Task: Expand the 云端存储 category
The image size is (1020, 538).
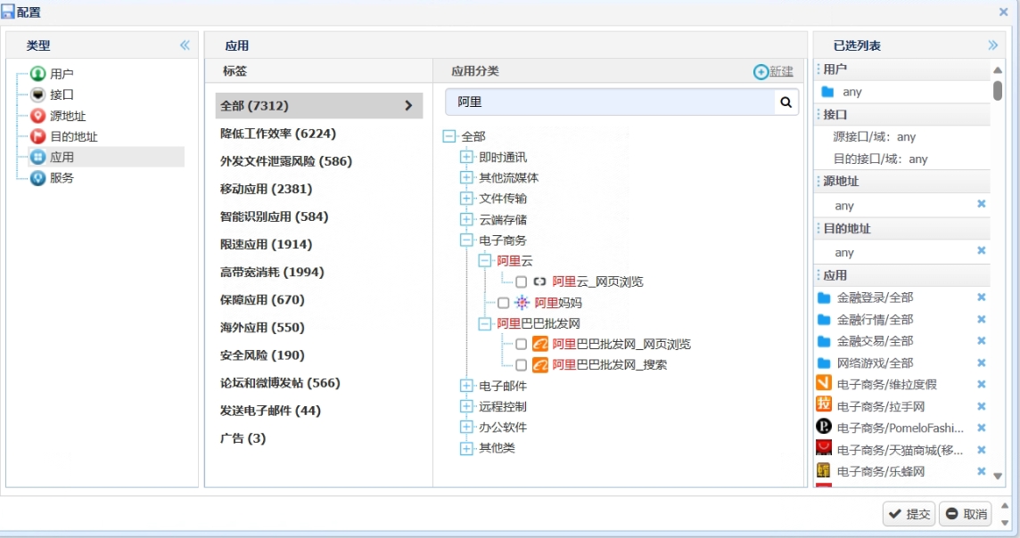Action: click(x=466, y=220)
